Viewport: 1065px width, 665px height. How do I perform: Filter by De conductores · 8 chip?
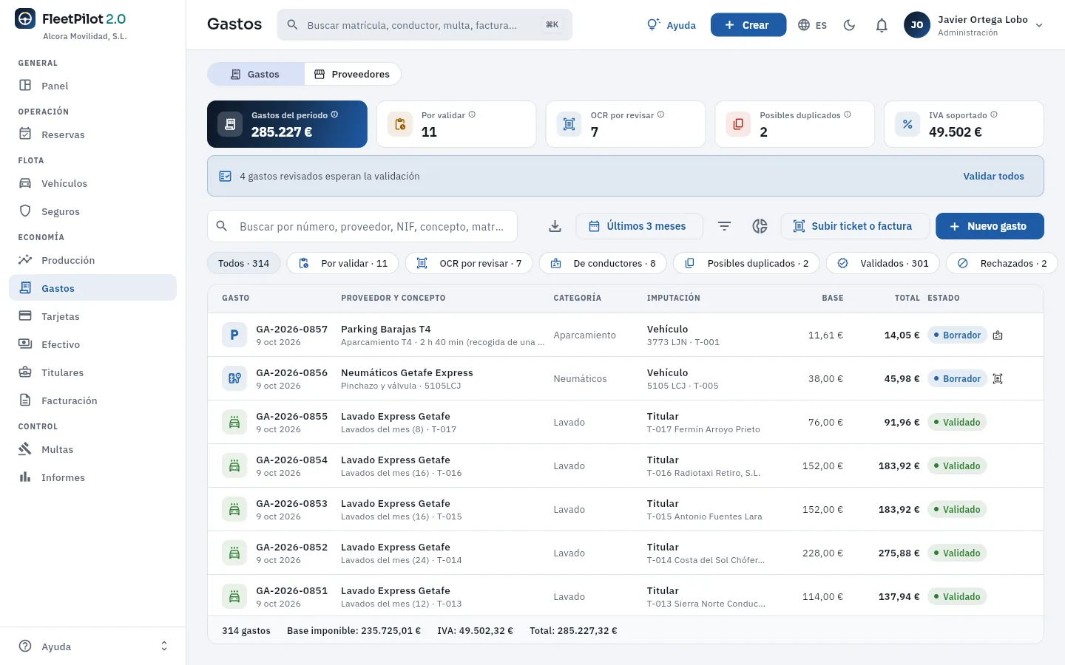(x=603, y=263)
